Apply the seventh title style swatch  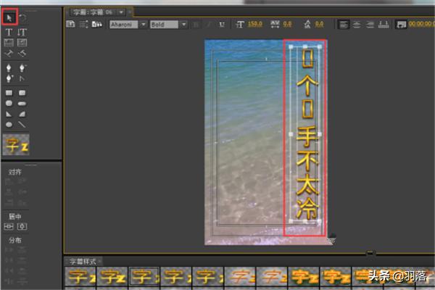[272, 276]
